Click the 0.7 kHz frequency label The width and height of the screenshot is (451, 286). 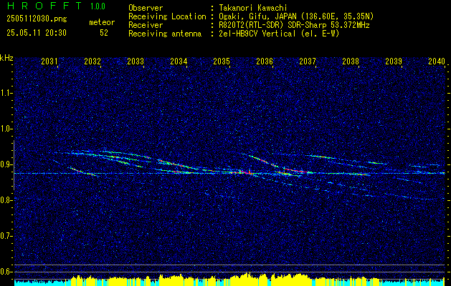(x=6, y=236)
